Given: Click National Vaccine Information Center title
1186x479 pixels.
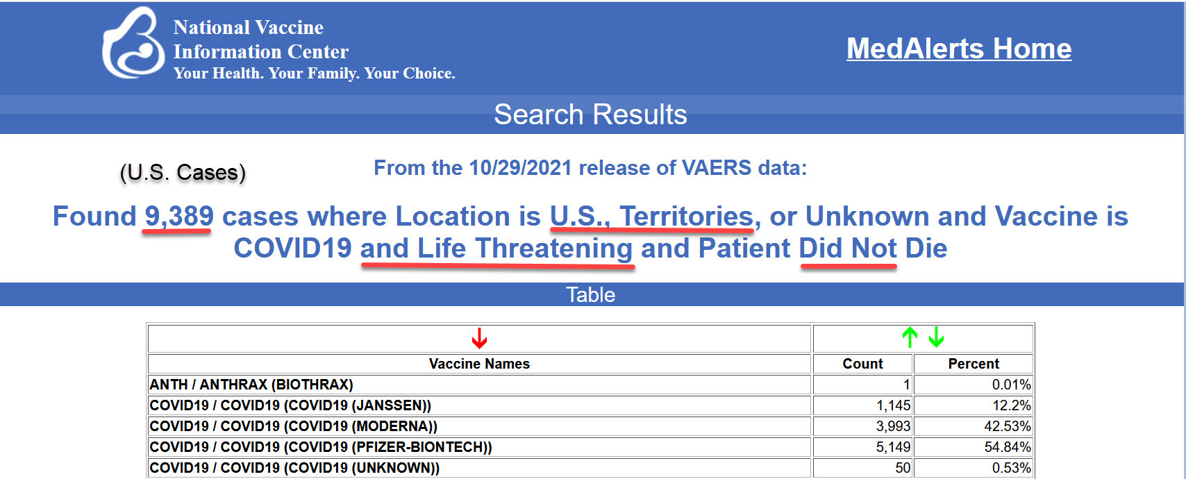Looking at the screenshot, I should 260,40.
